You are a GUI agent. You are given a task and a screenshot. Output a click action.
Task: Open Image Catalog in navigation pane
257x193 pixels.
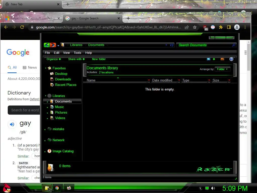pos(63,151)
